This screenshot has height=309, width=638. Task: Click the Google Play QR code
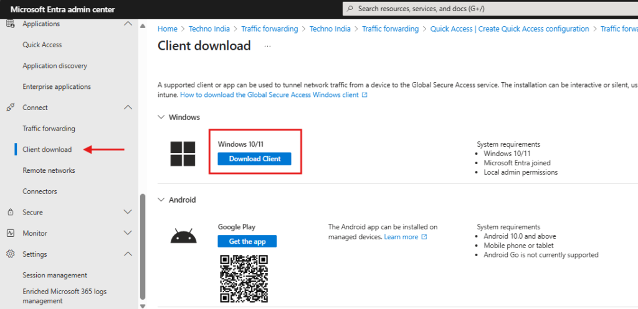pos(244,279)
